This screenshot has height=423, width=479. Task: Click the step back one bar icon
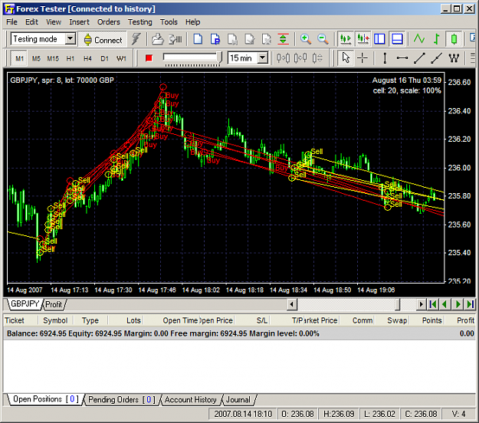click(x=283, y=57)
